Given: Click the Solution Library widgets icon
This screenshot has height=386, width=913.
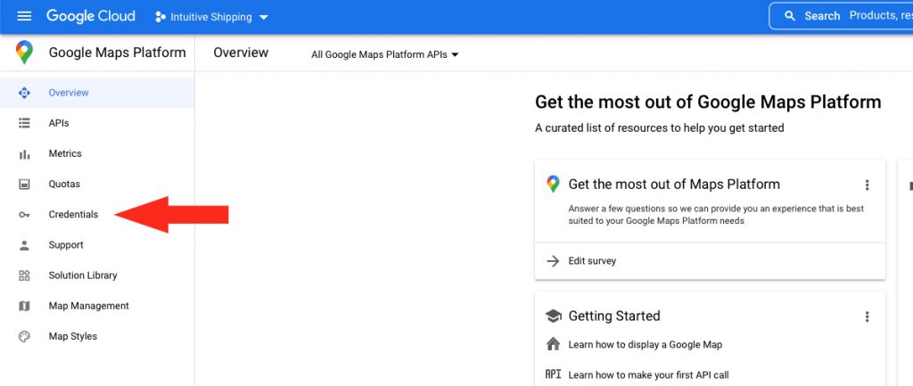Looking at the screenshot, I should point(24,275).
